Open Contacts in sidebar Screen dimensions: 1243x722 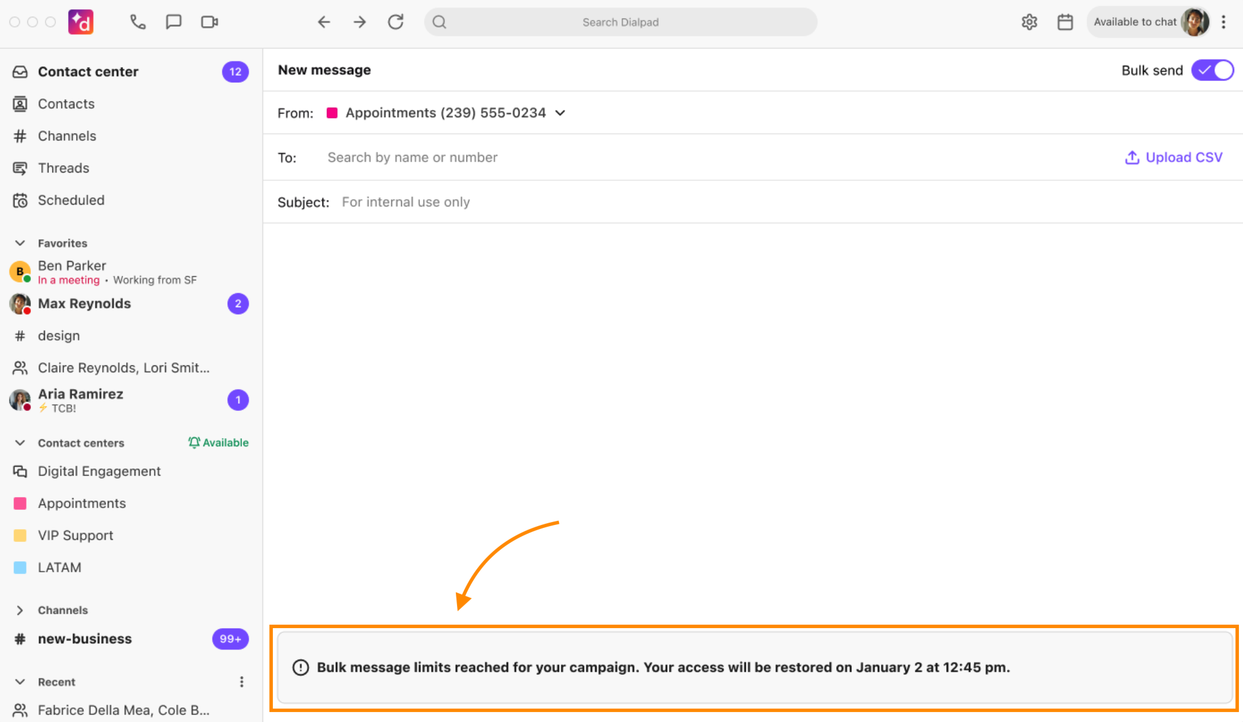(131, 104)
